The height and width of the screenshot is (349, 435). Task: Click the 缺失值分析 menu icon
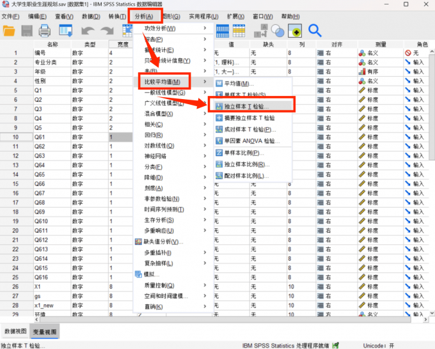pyautogui.click(x=138, y=242)
